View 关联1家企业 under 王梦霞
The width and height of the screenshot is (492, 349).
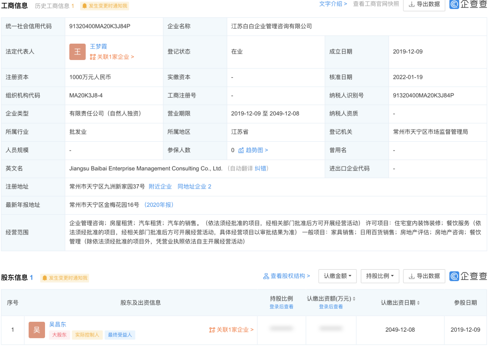click(112, 57)
